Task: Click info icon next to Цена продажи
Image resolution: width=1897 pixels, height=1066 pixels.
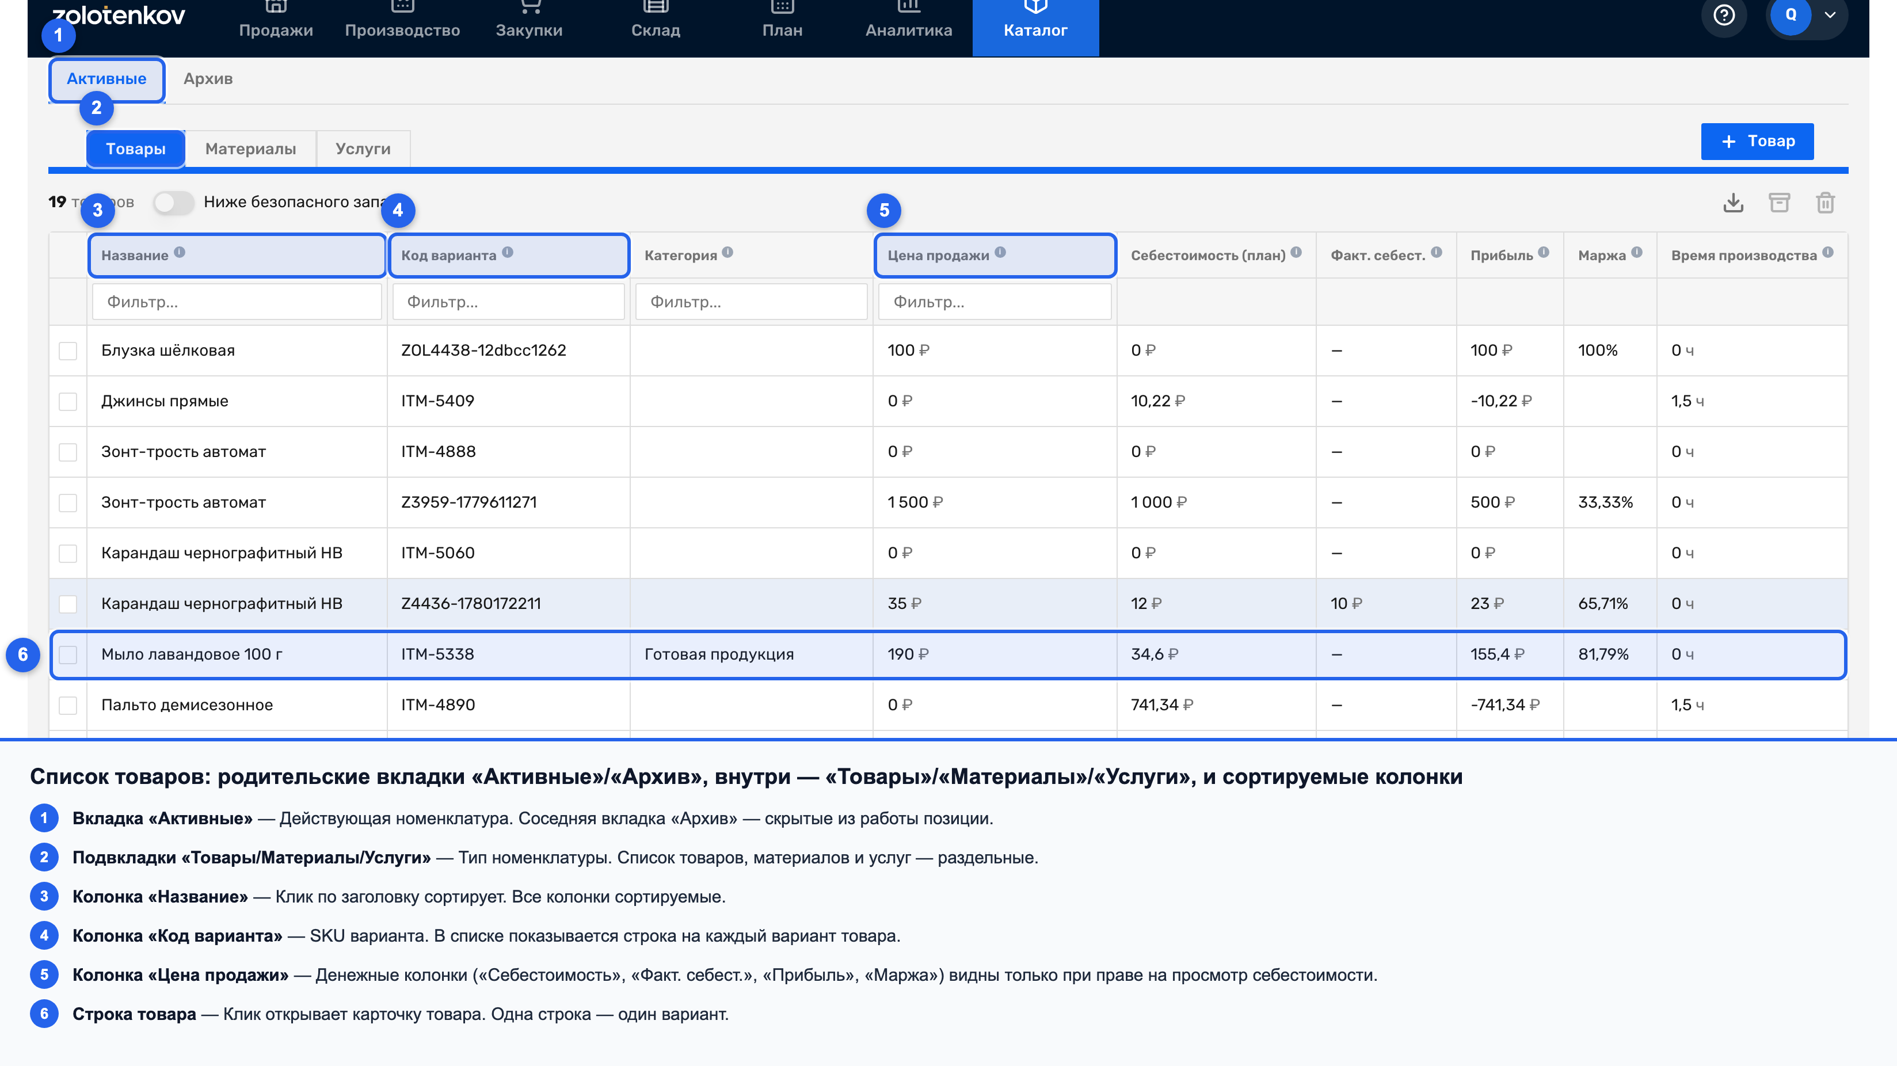Action: click(x=1000, y=252)
